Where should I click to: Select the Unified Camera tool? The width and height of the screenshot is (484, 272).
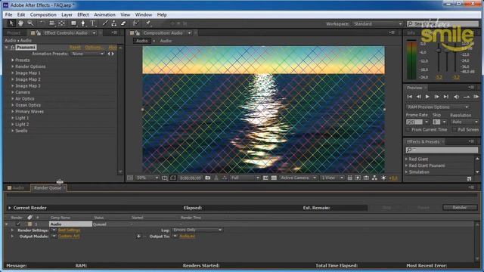52,23
